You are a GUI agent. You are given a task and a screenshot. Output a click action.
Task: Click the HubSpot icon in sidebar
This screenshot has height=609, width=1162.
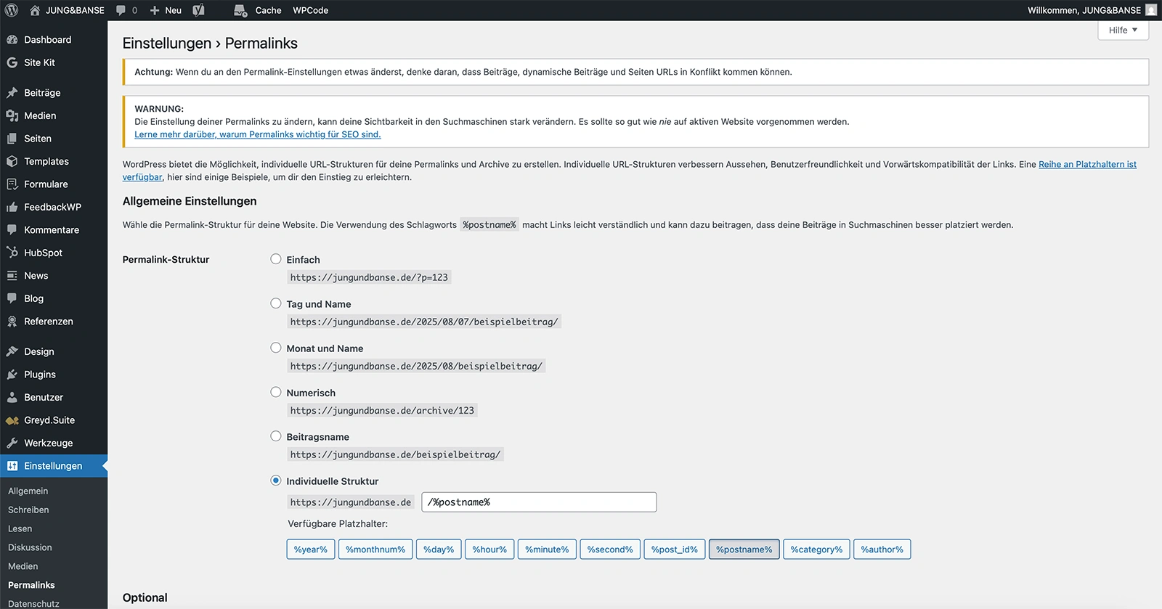click(x=12, y=253)
